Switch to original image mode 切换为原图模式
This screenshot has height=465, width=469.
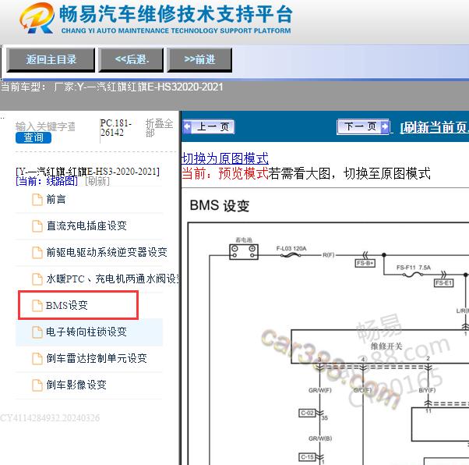[225, 158]
